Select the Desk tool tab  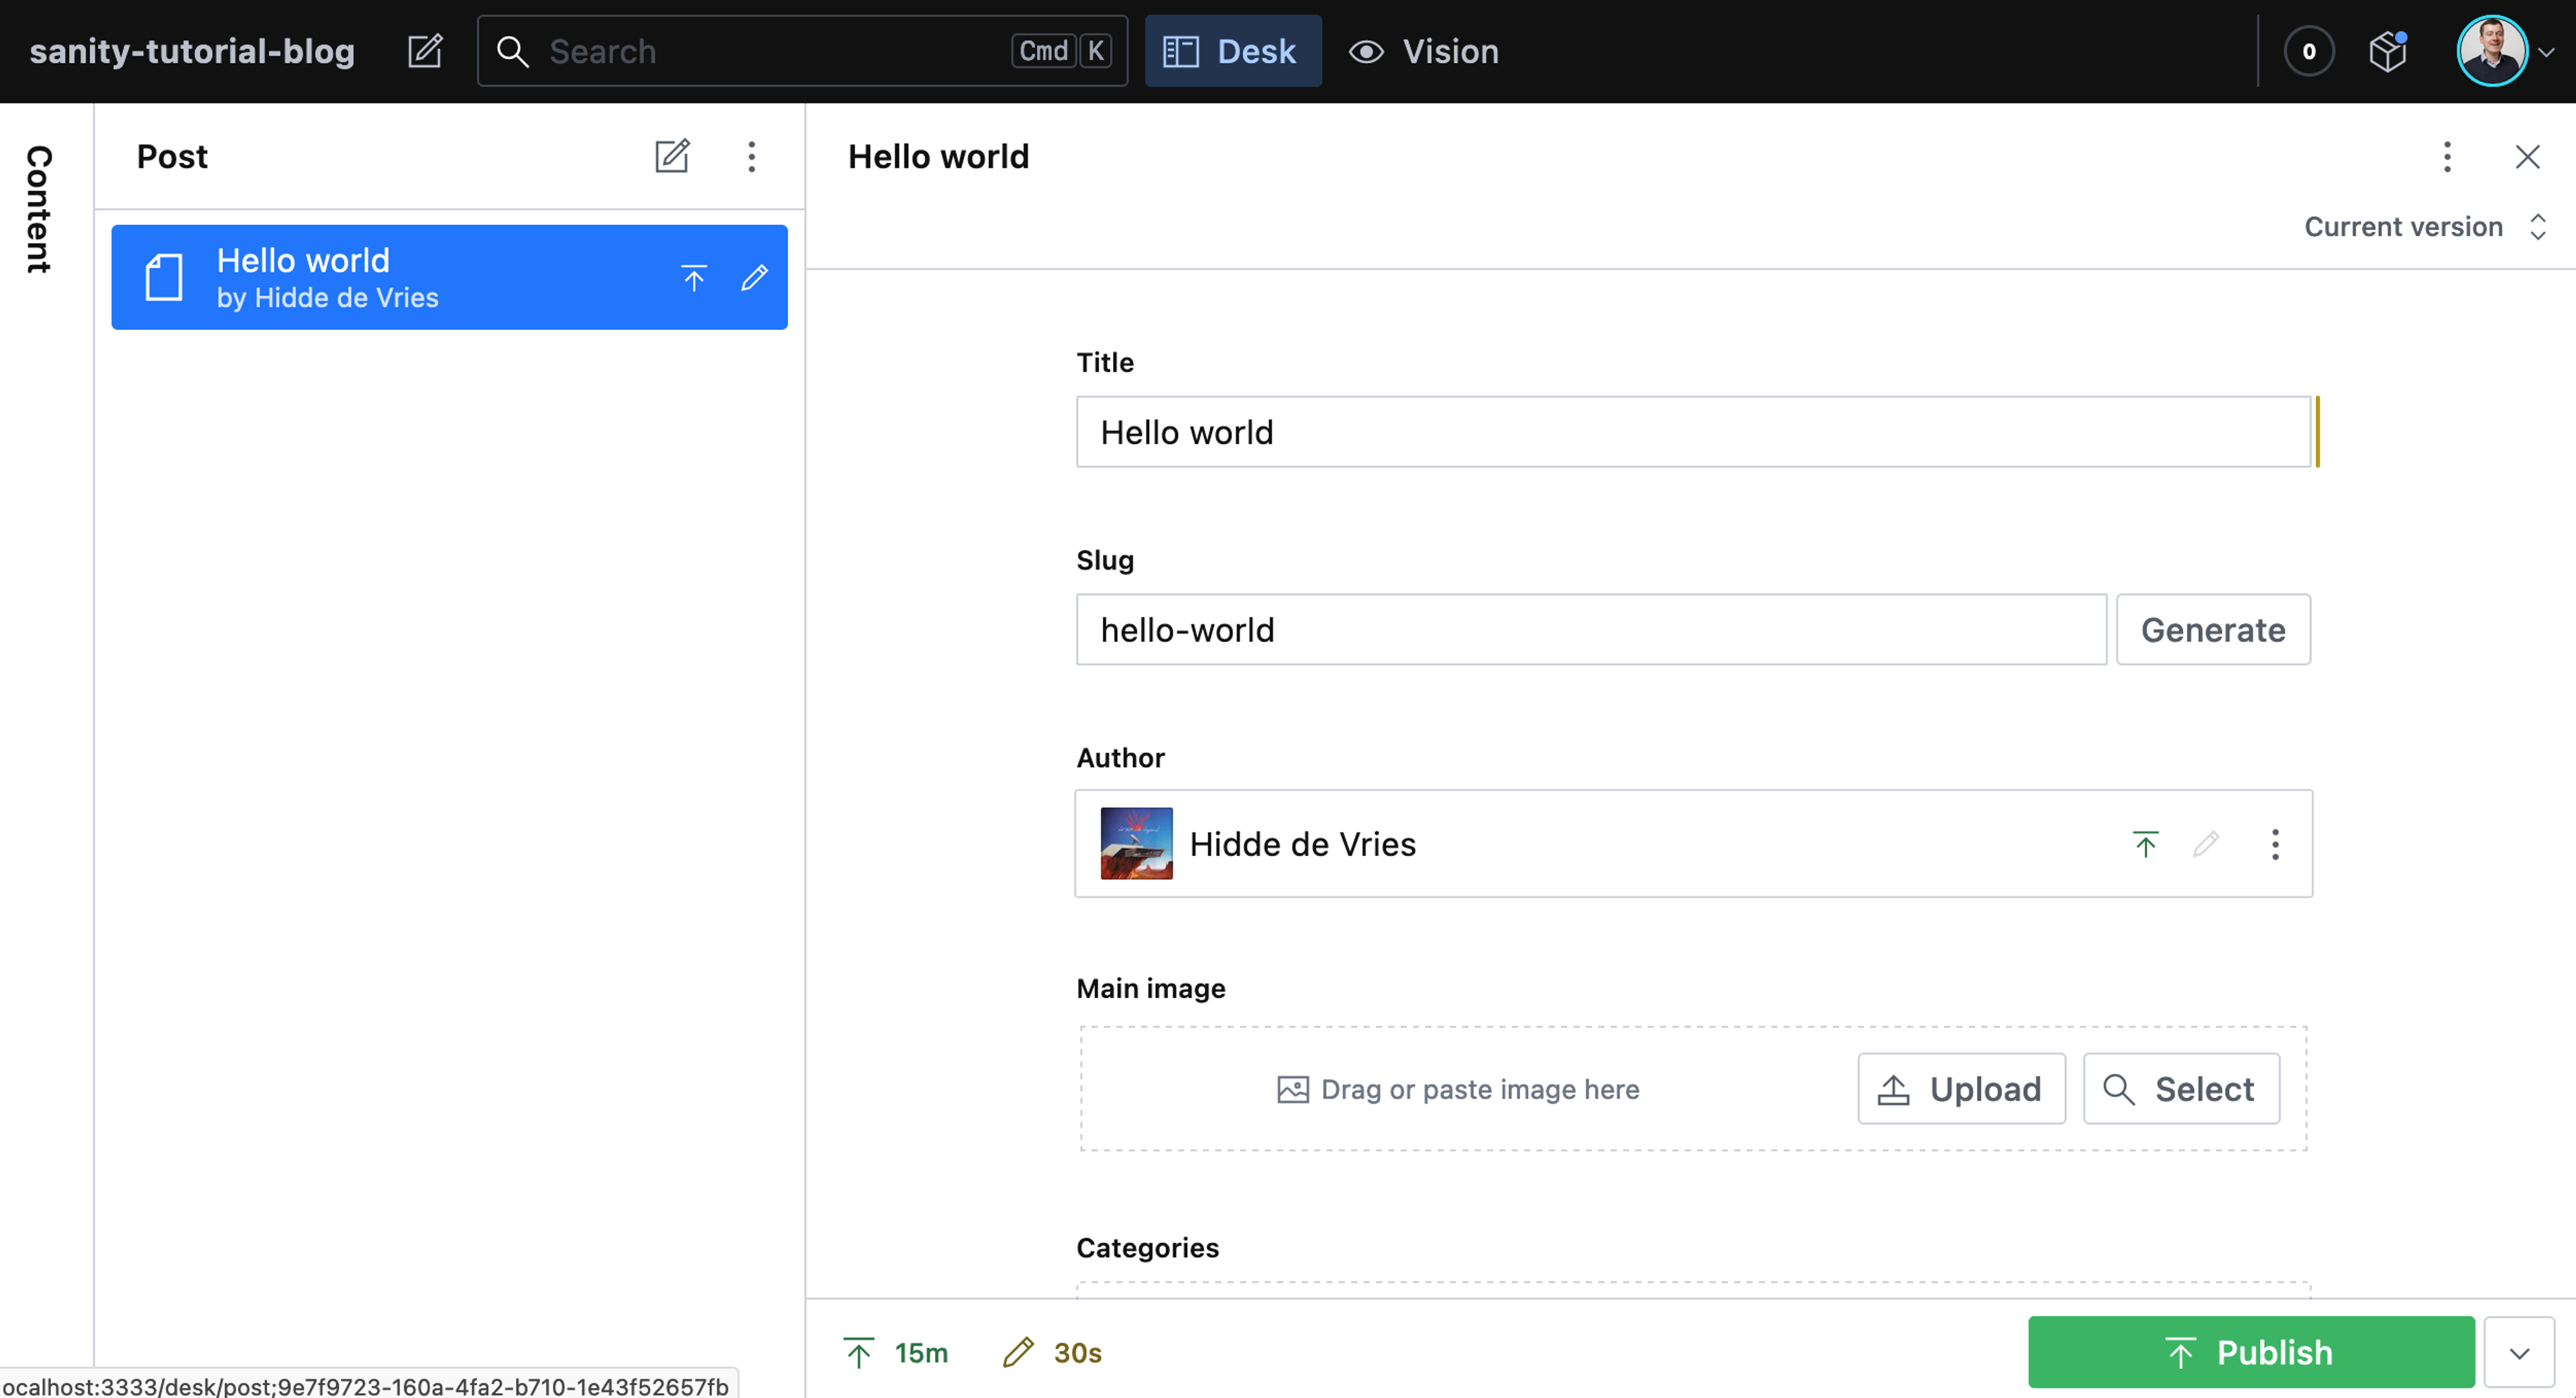1232,51
